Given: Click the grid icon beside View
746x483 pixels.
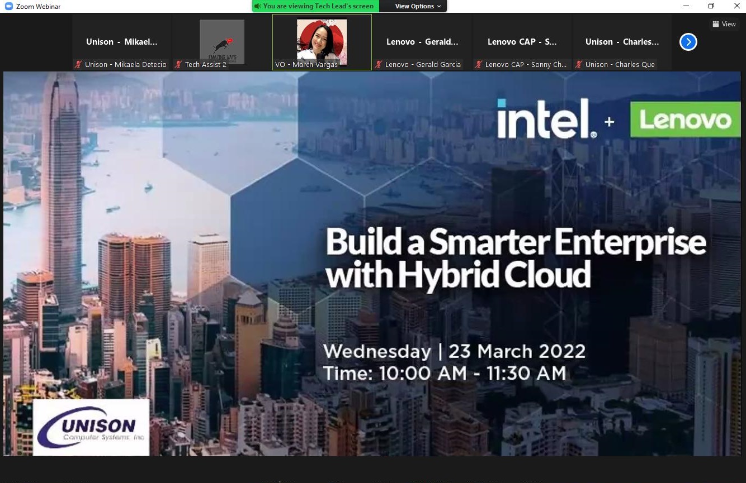Looking at the screenshot, I should (716, 24).
